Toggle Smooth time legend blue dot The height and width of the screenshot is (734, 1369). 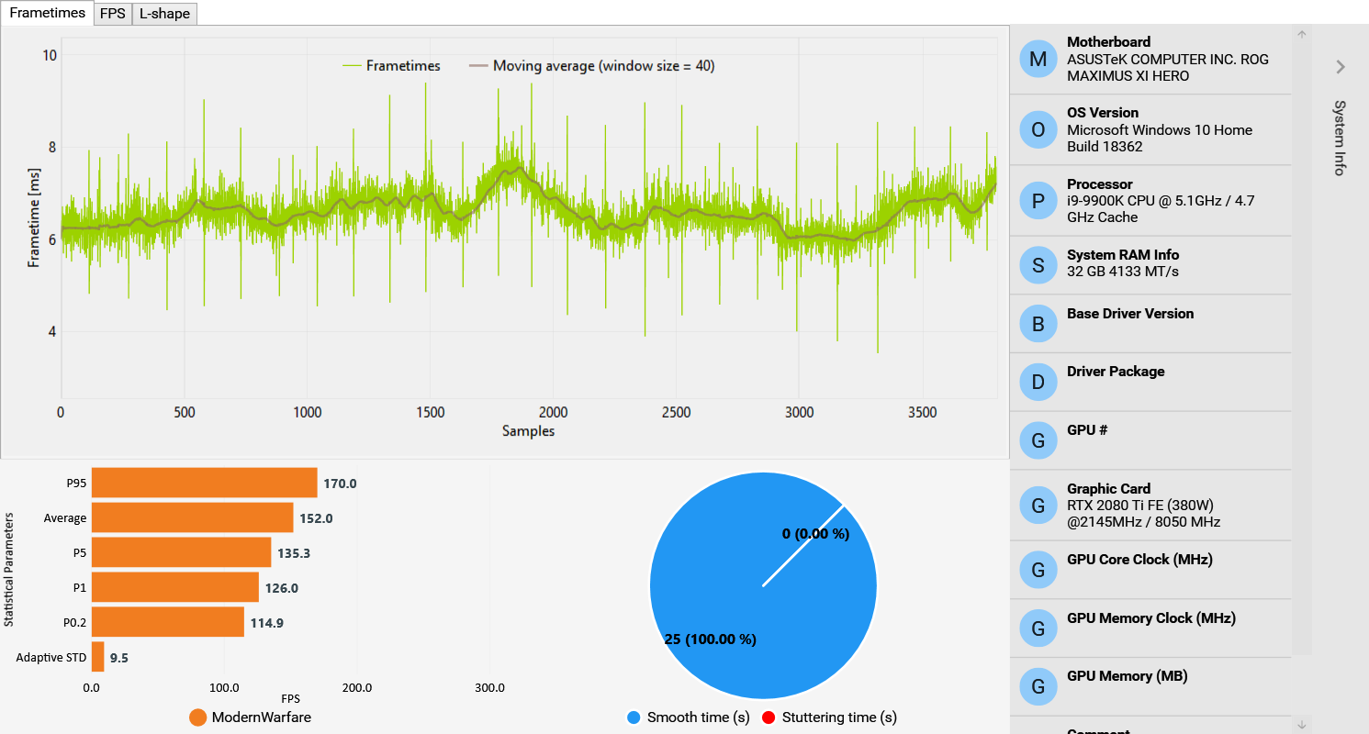coord(633,717)
